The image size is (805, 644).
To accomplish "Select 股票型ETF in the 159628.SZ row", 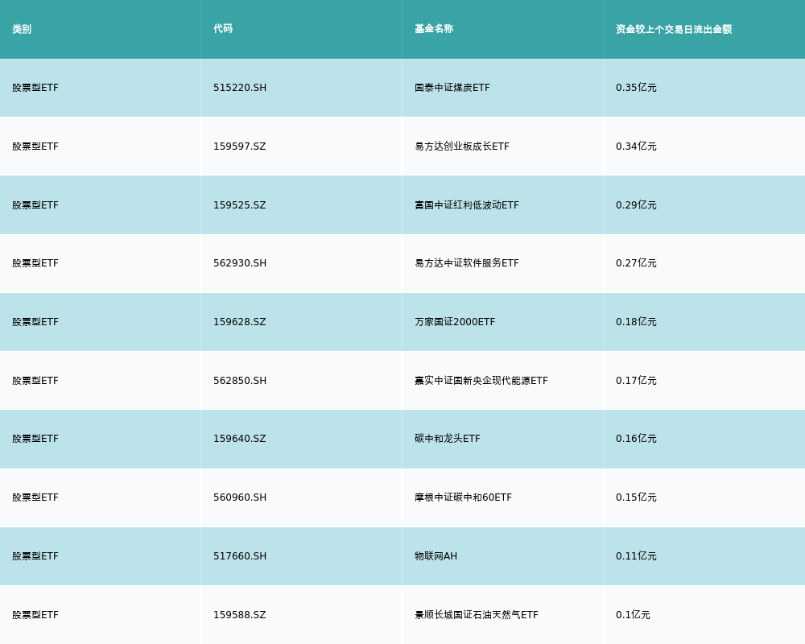I will point(35,322).
